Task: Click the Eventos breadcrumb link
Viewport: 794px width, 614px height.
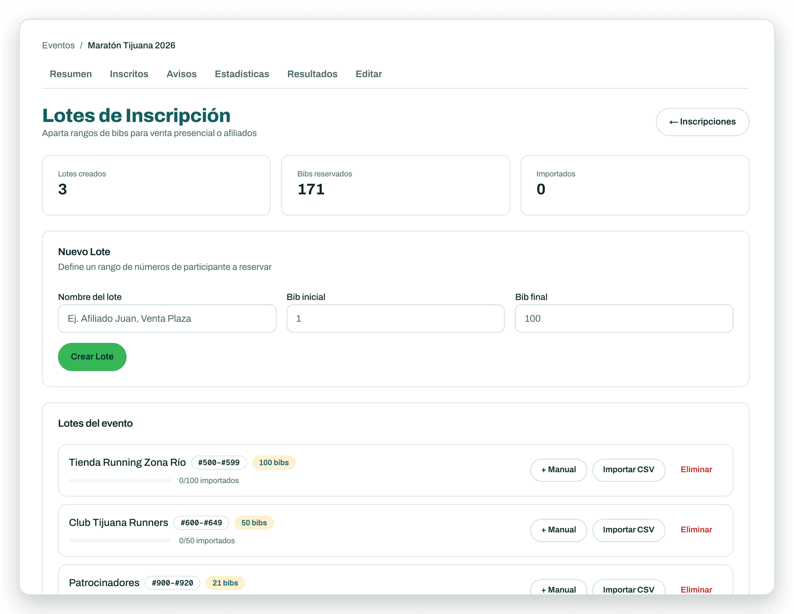Action: click(x=58, y=45)
